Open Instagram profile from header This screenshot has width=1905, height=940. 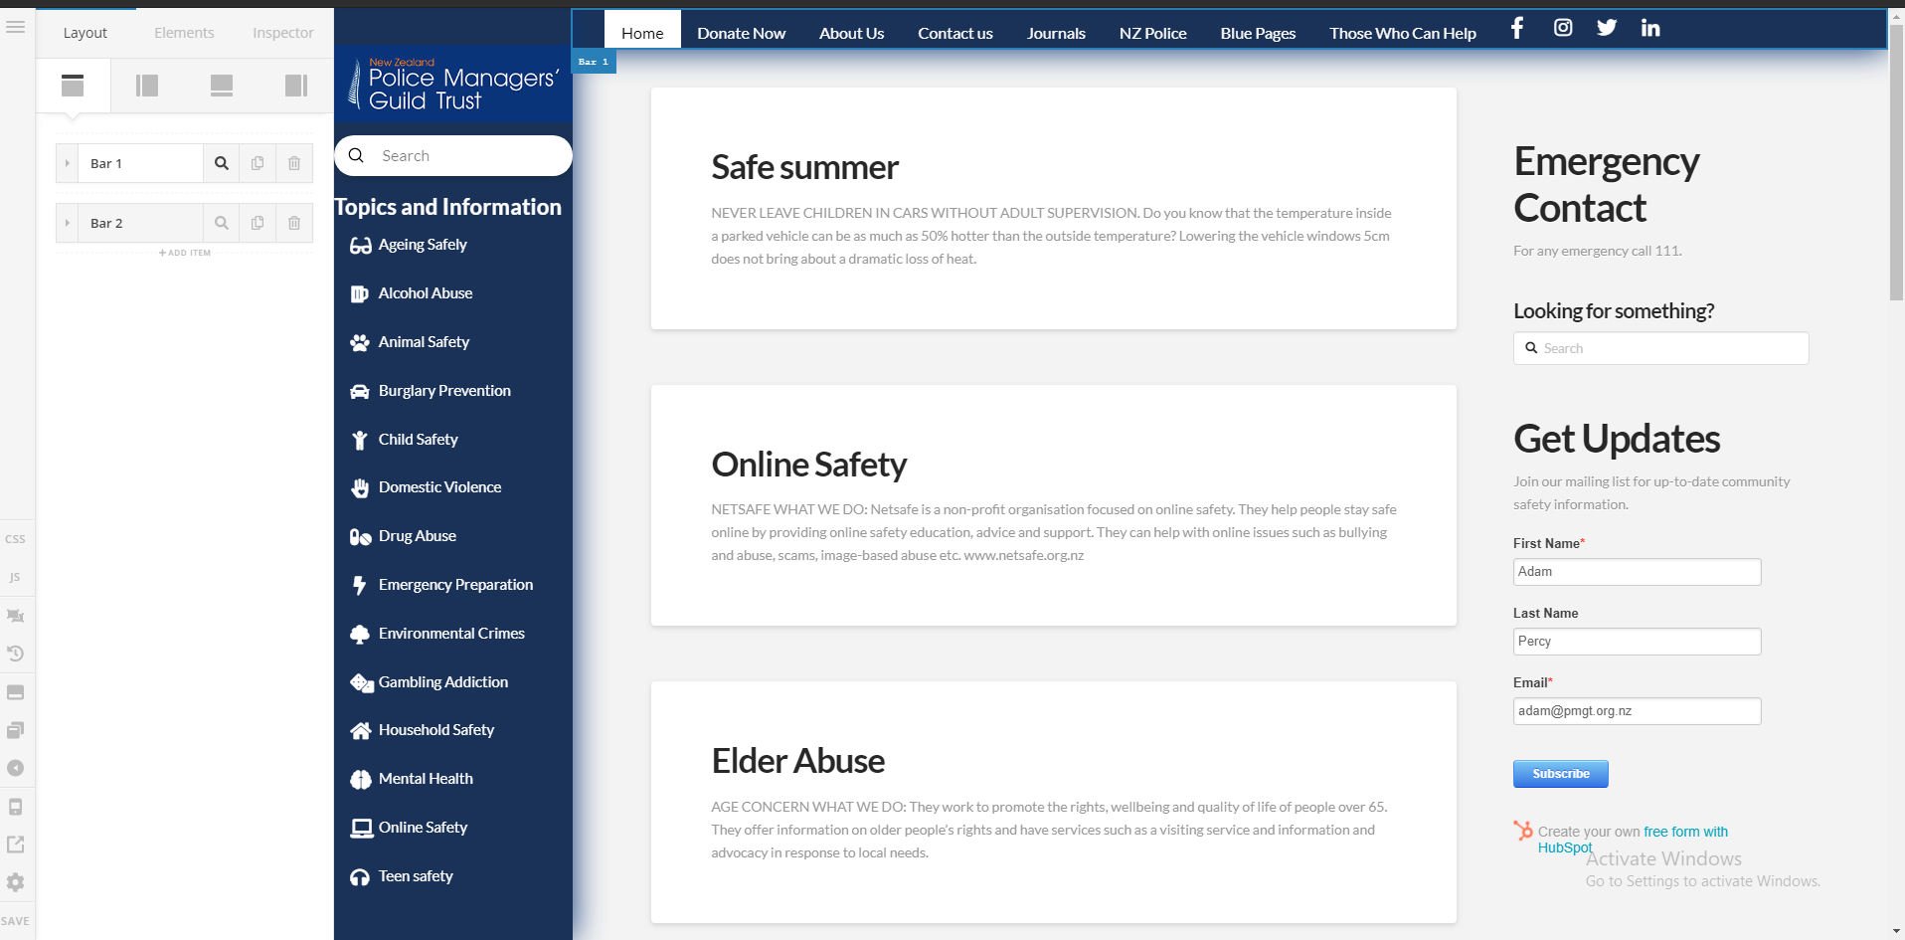(1563, 28)
